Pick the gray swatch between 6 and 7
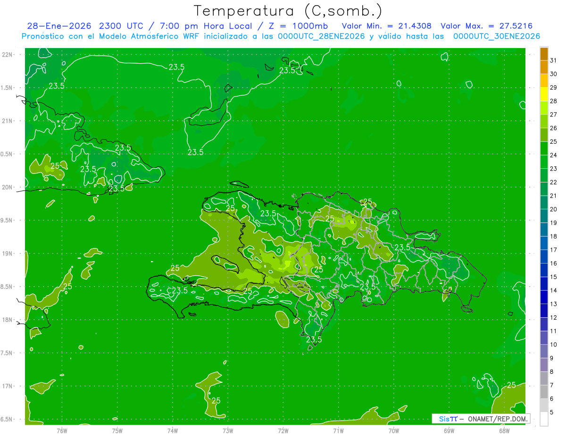566x437 pixels. click(544, 392)
